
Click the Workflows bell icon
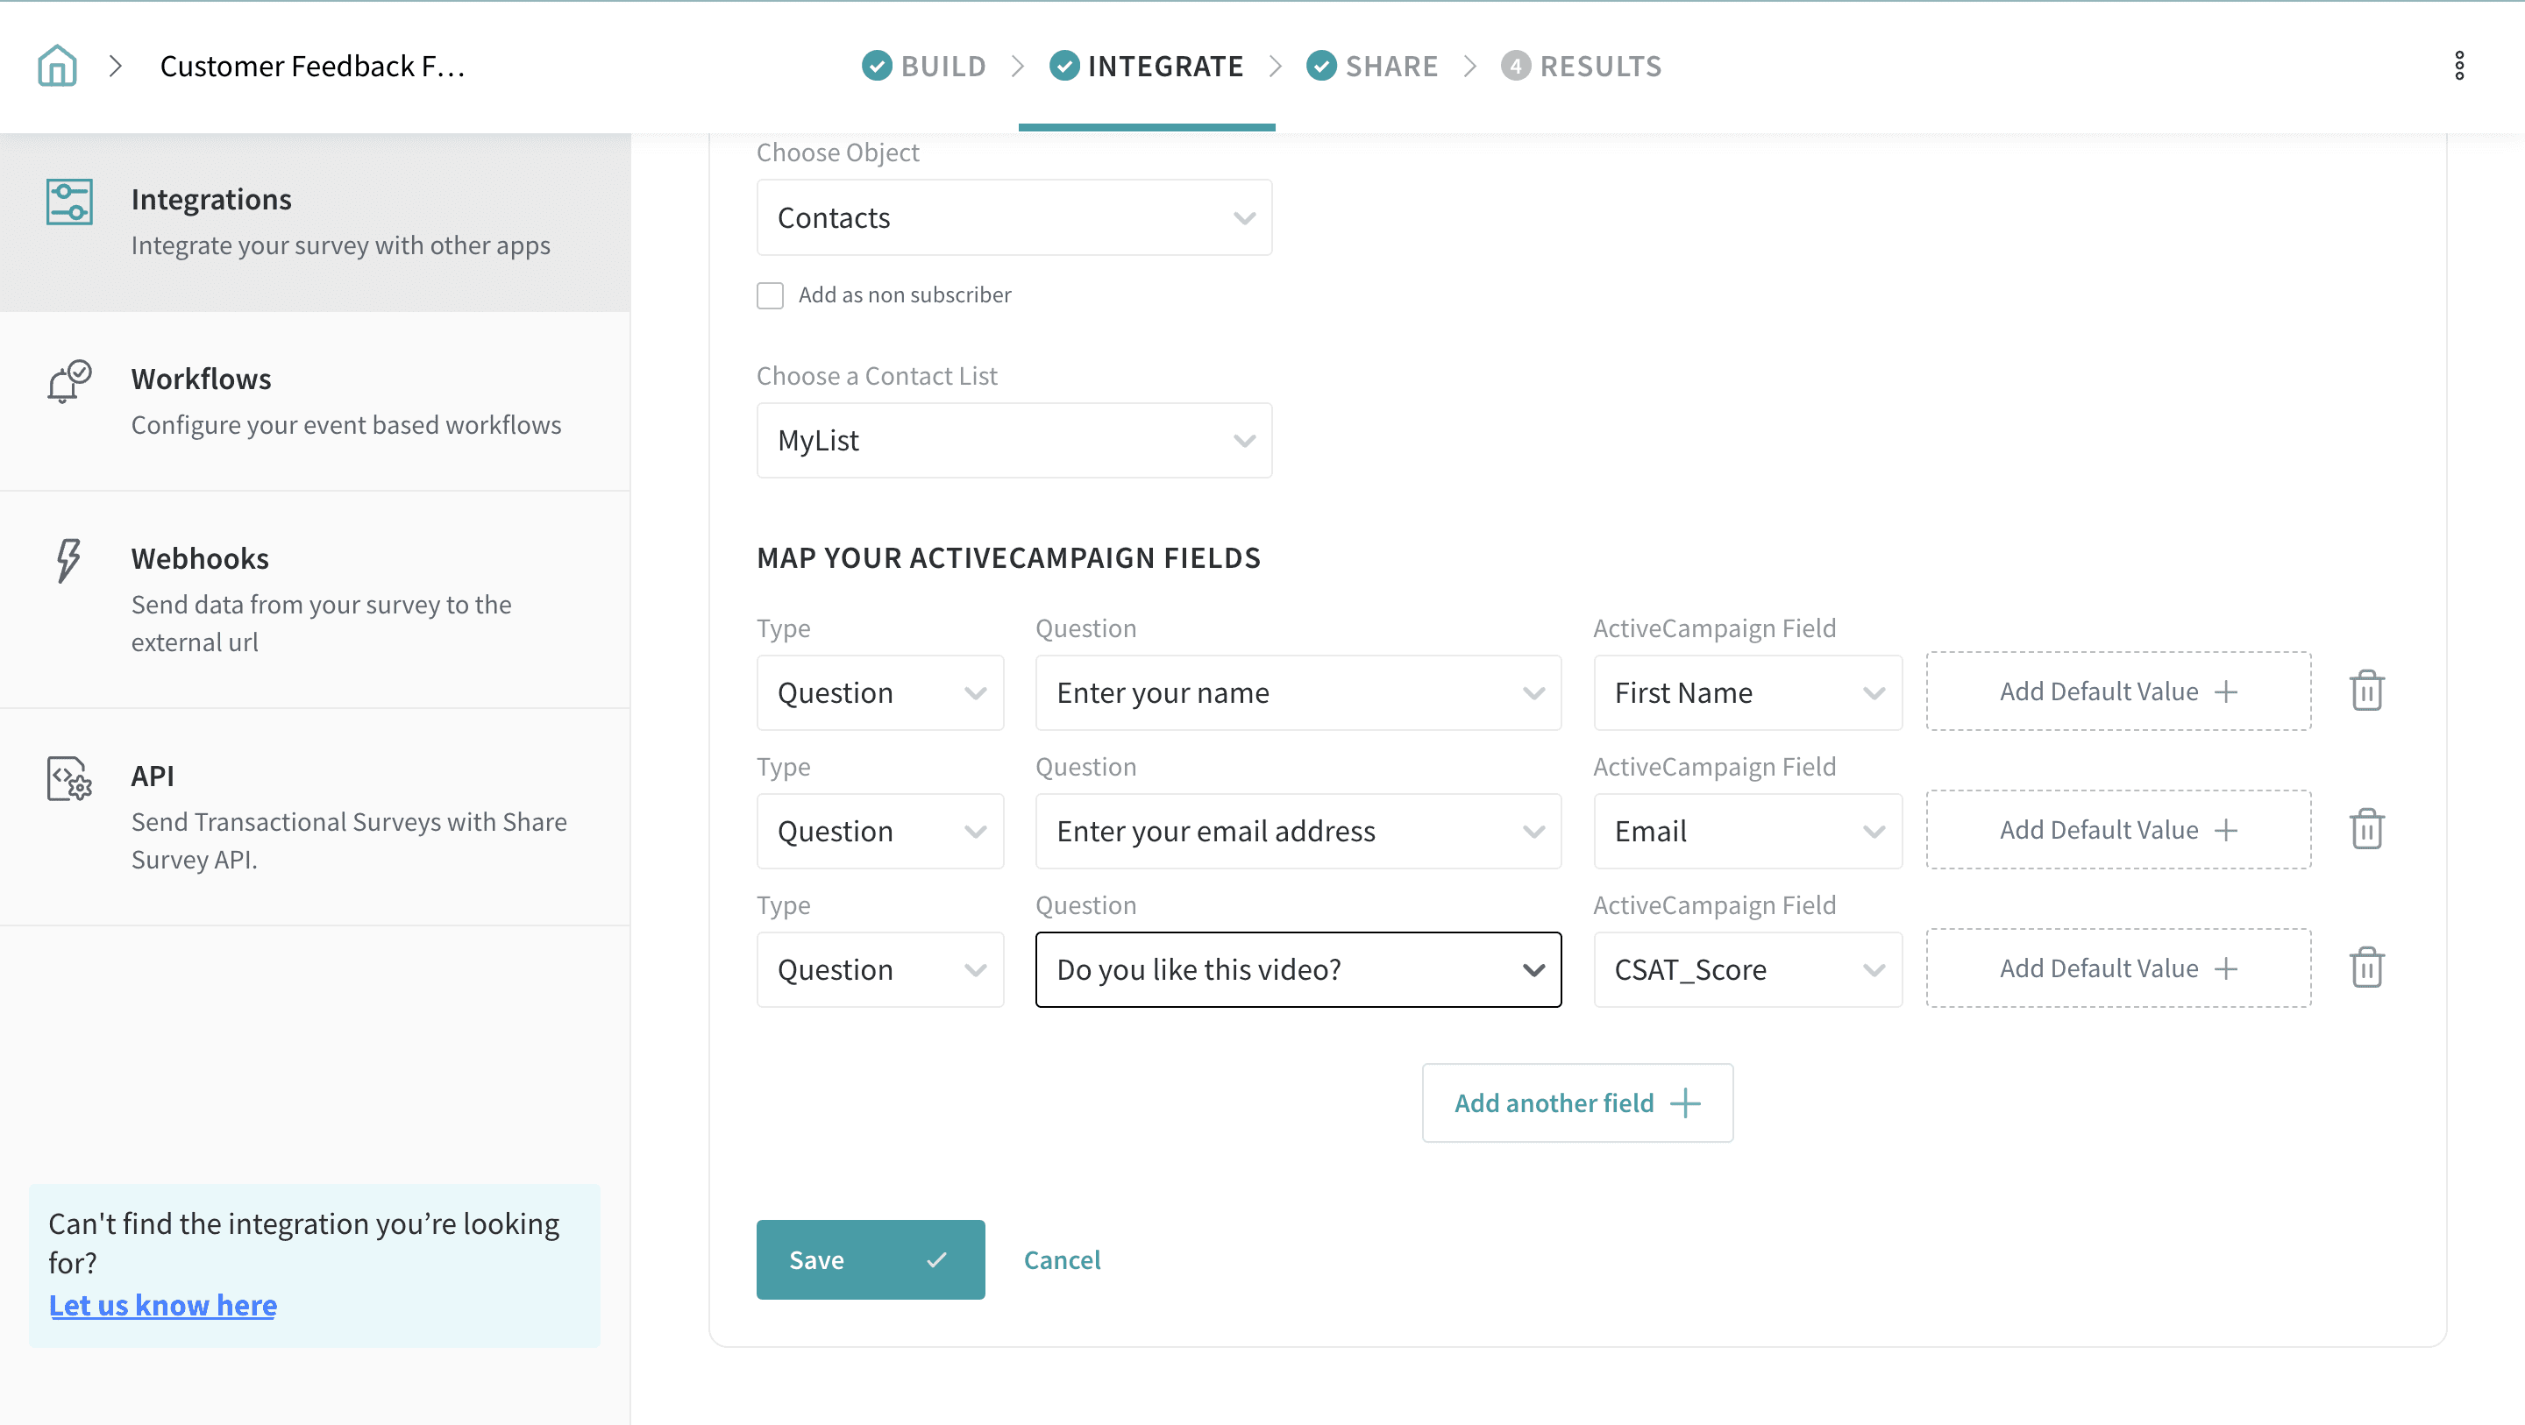[68, 381]
